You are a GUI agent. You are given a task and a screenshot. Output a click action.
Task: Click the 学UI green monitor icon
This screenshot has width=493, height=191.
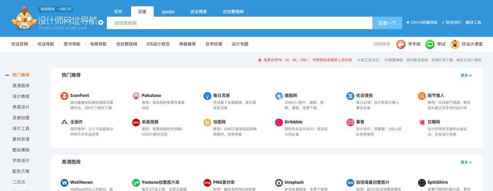point(430,44)
